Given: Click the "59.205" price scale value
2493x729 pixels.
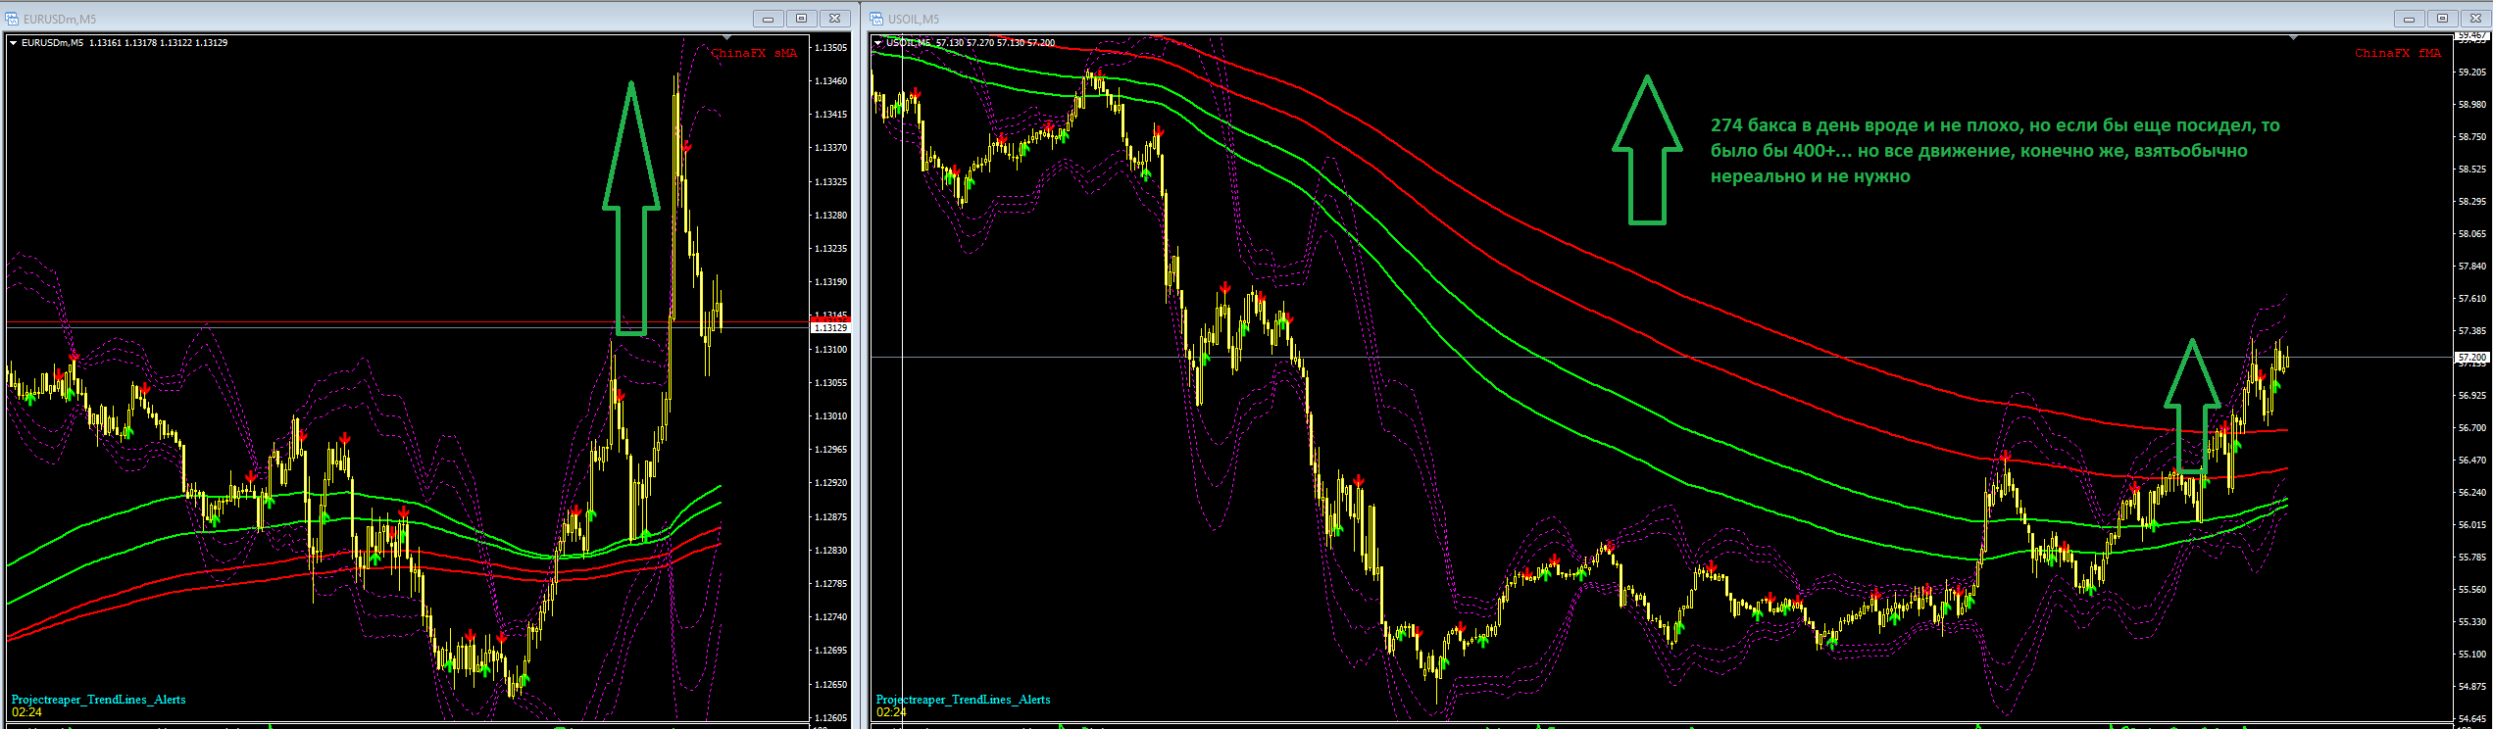Looking at the screenshot, I should (2472, 73).
